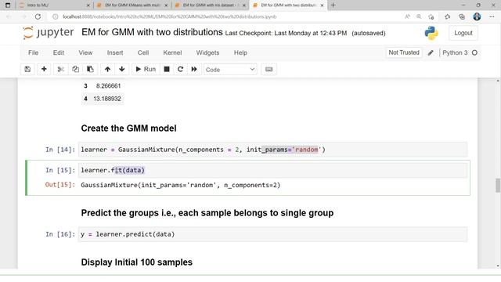
Task: Click the Create the GMM model heading
Action: pyautogui.click(x=128, y=128)
